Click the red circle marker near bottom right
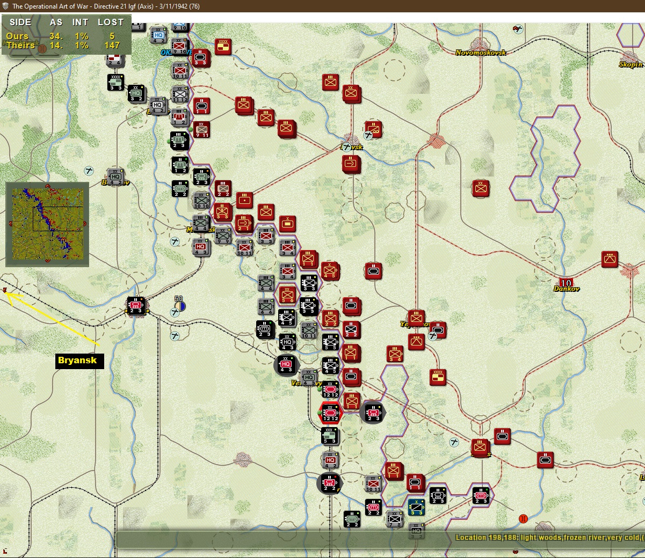Viewport: 645px width, 558px height. 523,518
